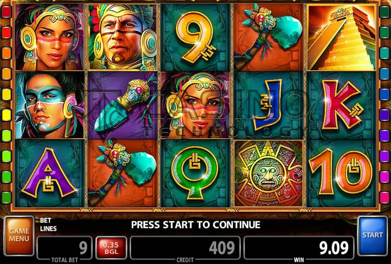Screen dimensions: 391x264
Task: Click the Credit display showing 409
Action: point(185,248)
